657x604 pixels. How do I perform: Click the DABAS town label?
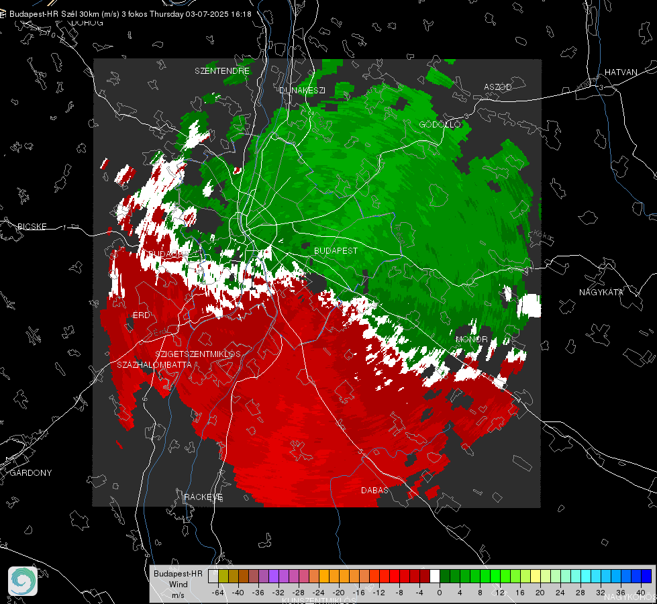pos(374,490)
